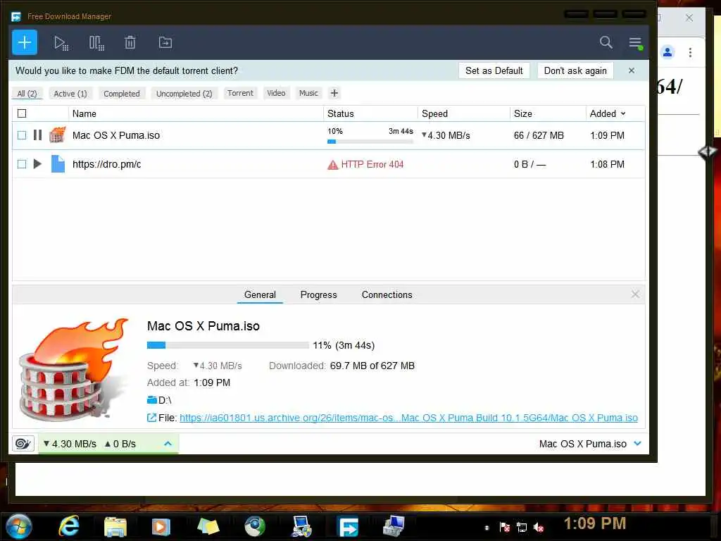
Task: Check the https://dro.pm/c row checkbox
Action: 22,163
